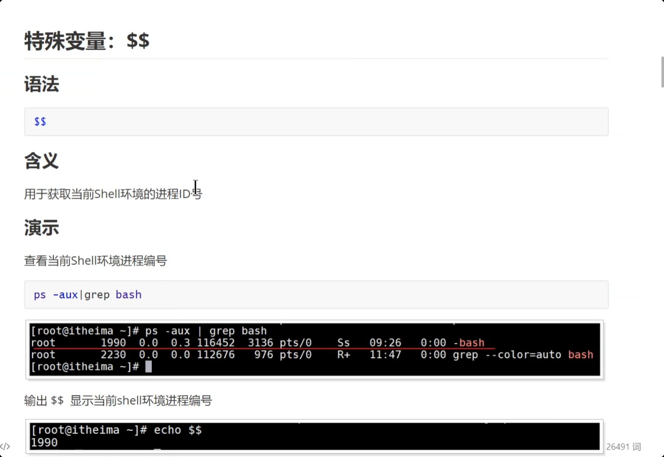The image size is (664, 457).
Task: Click the vertical scrollbar thumb
Action: [662, 72]
